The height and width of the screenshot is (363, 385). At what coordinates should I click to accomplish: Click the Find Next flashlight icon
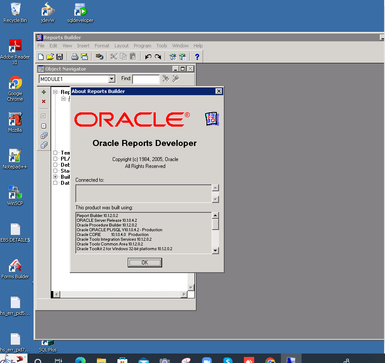click(166, 78)
